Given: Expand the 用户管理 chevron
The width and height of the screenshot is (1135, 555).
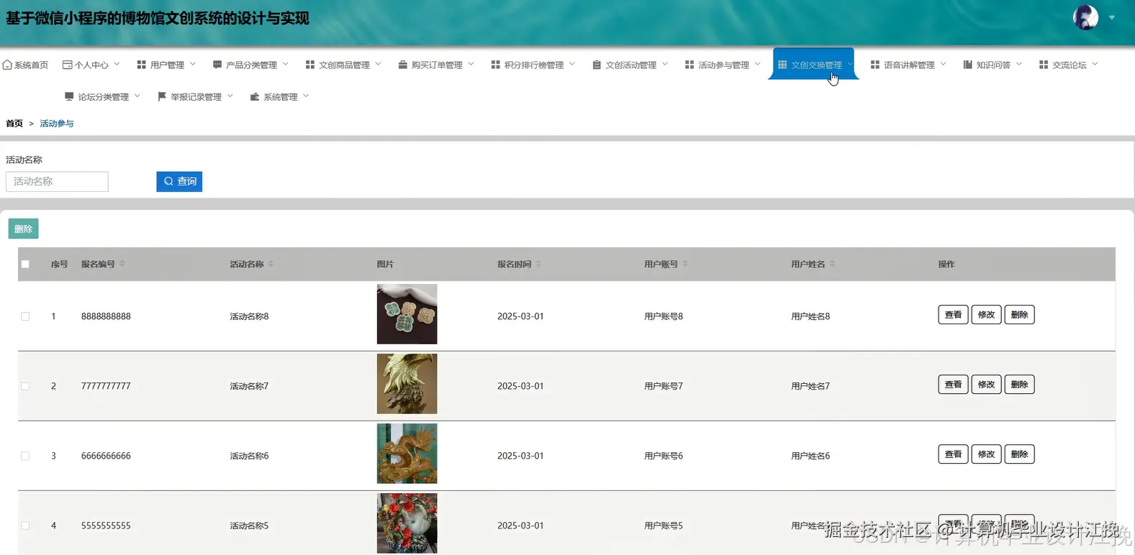Looking at the screenshot, I should 193,64.
